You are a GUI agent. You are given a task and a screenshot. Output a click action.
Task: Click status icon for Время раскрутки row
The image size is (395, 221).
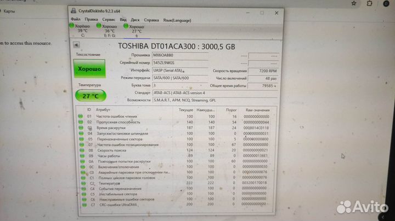click(81, 127)
